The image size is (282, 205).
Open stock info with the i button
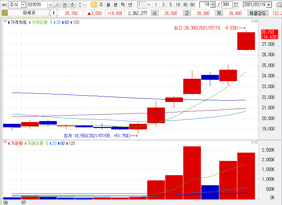tap(54, 13)
